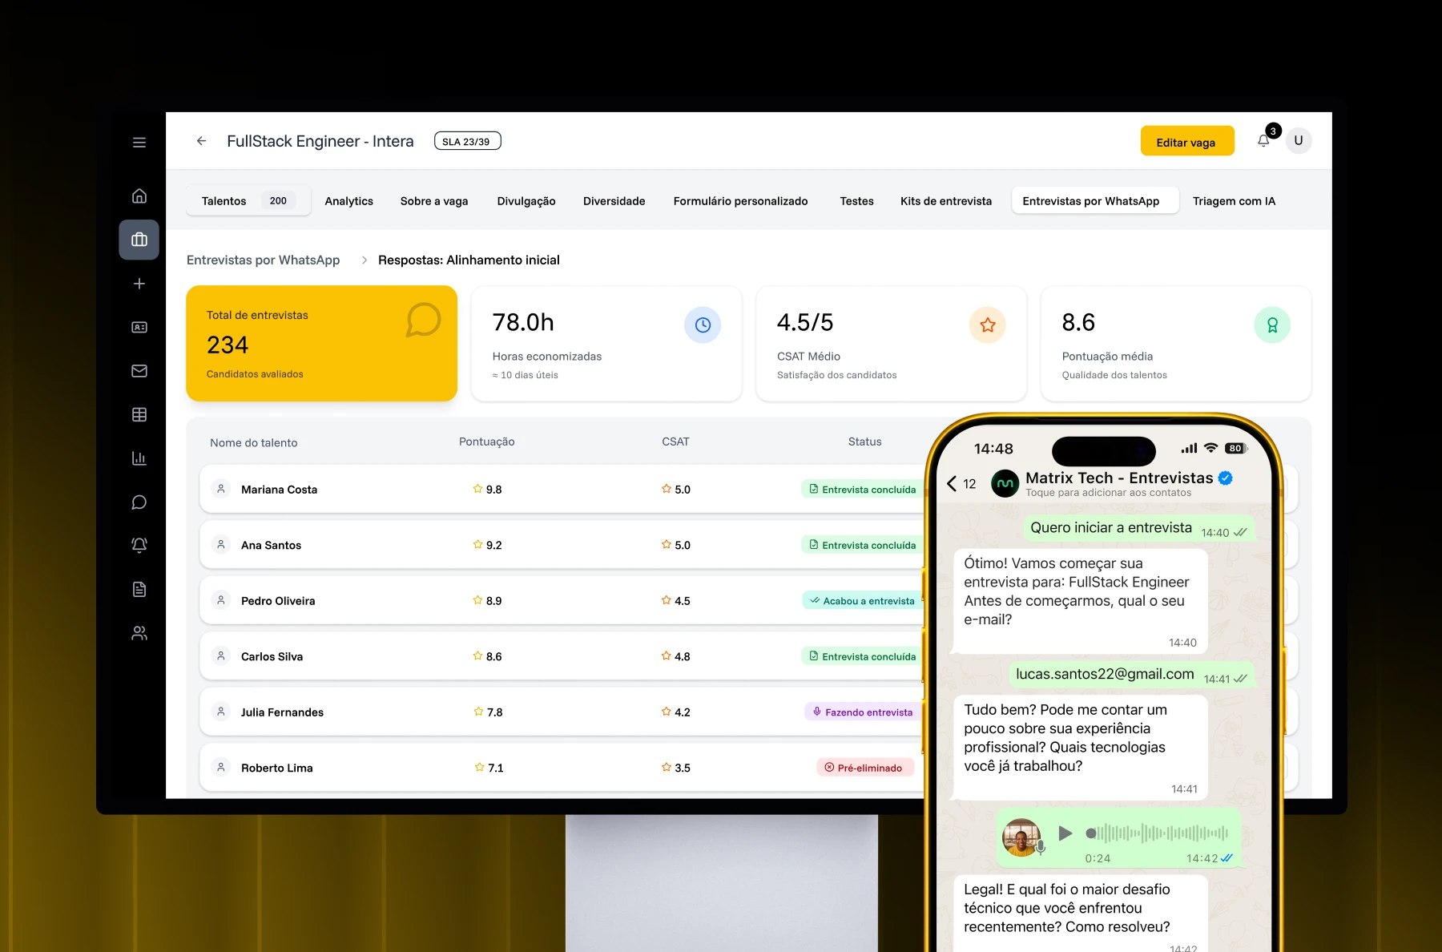
Task: Open the chat bubble icon in sidebar
Action: (139, 502)
